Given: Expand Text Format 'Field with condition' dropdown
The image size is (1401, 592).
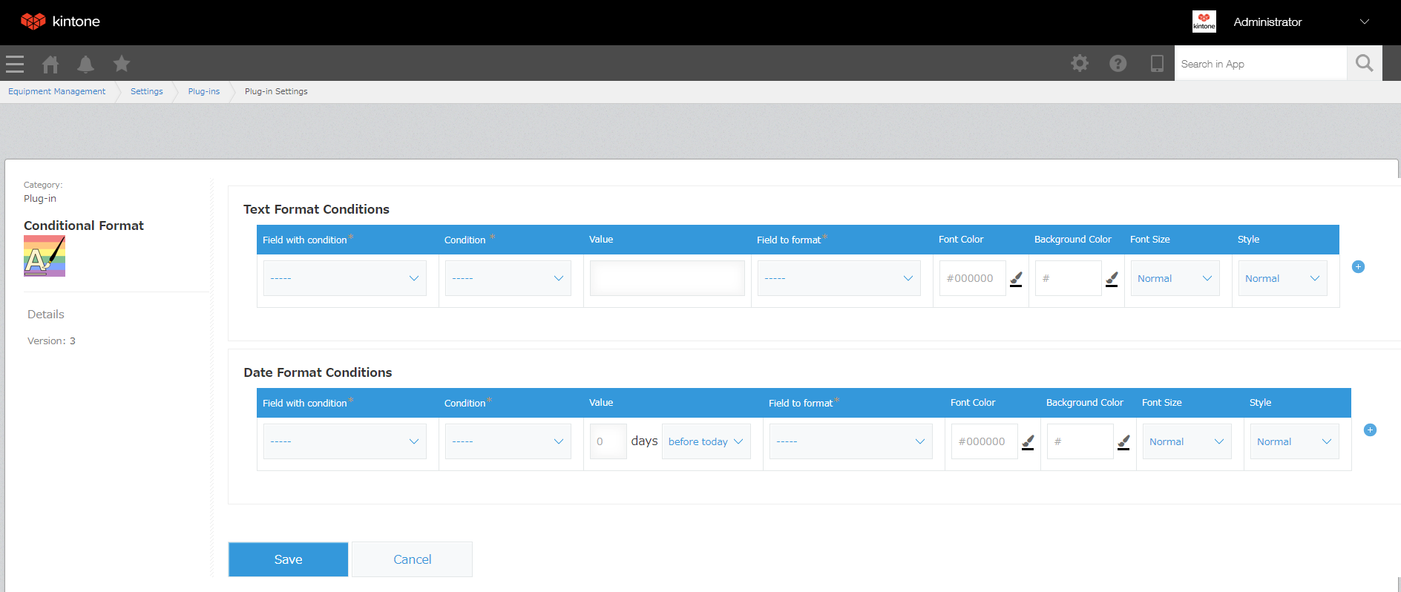Looking at the screenshot, I should [345, 279].
